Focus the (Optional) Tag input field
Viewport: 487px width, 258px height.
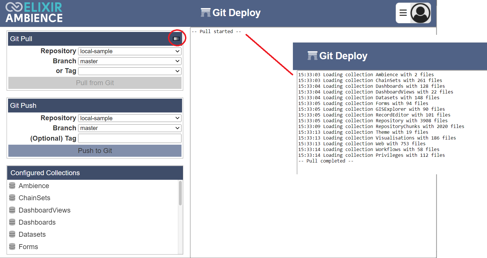(130, 138)
